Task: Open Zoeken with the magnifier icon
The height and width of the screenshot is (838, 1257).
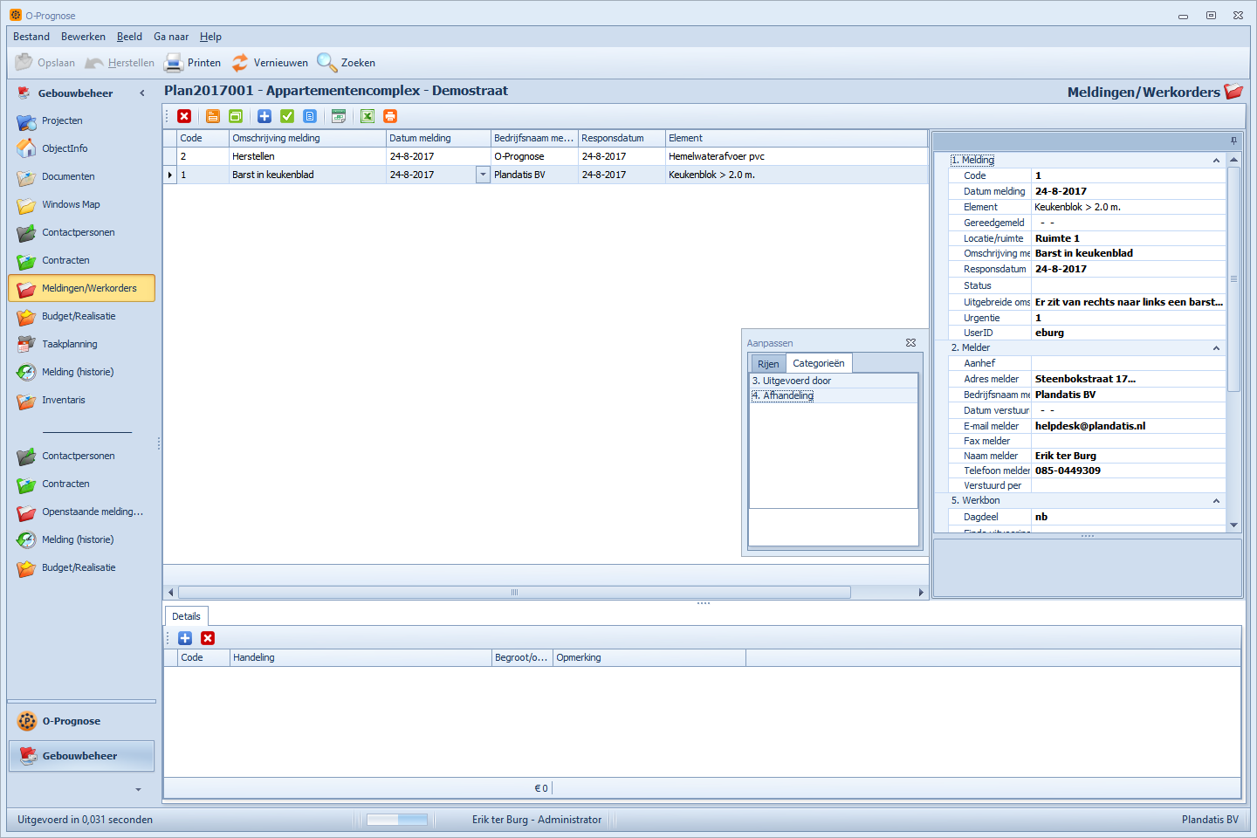Action: point(347,63)
